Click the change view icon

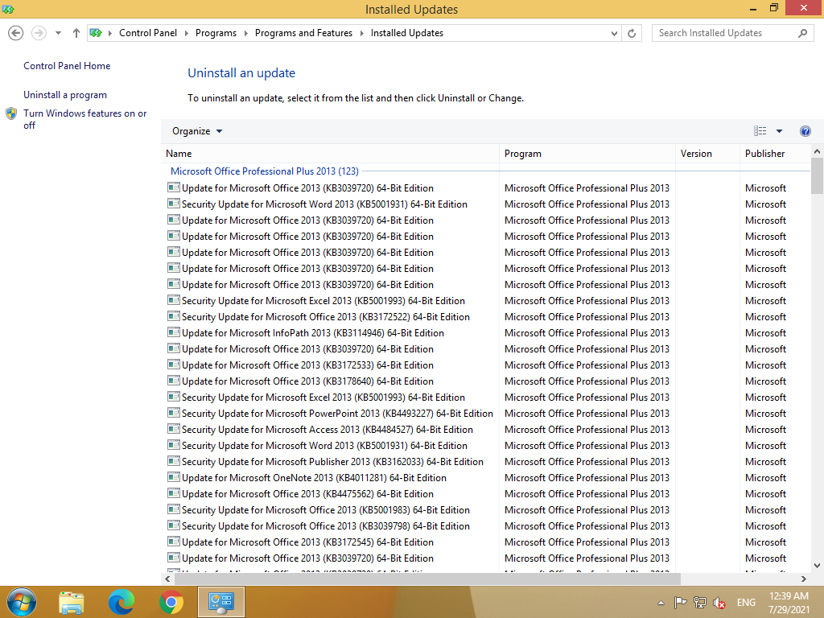(x=760, y=131)
